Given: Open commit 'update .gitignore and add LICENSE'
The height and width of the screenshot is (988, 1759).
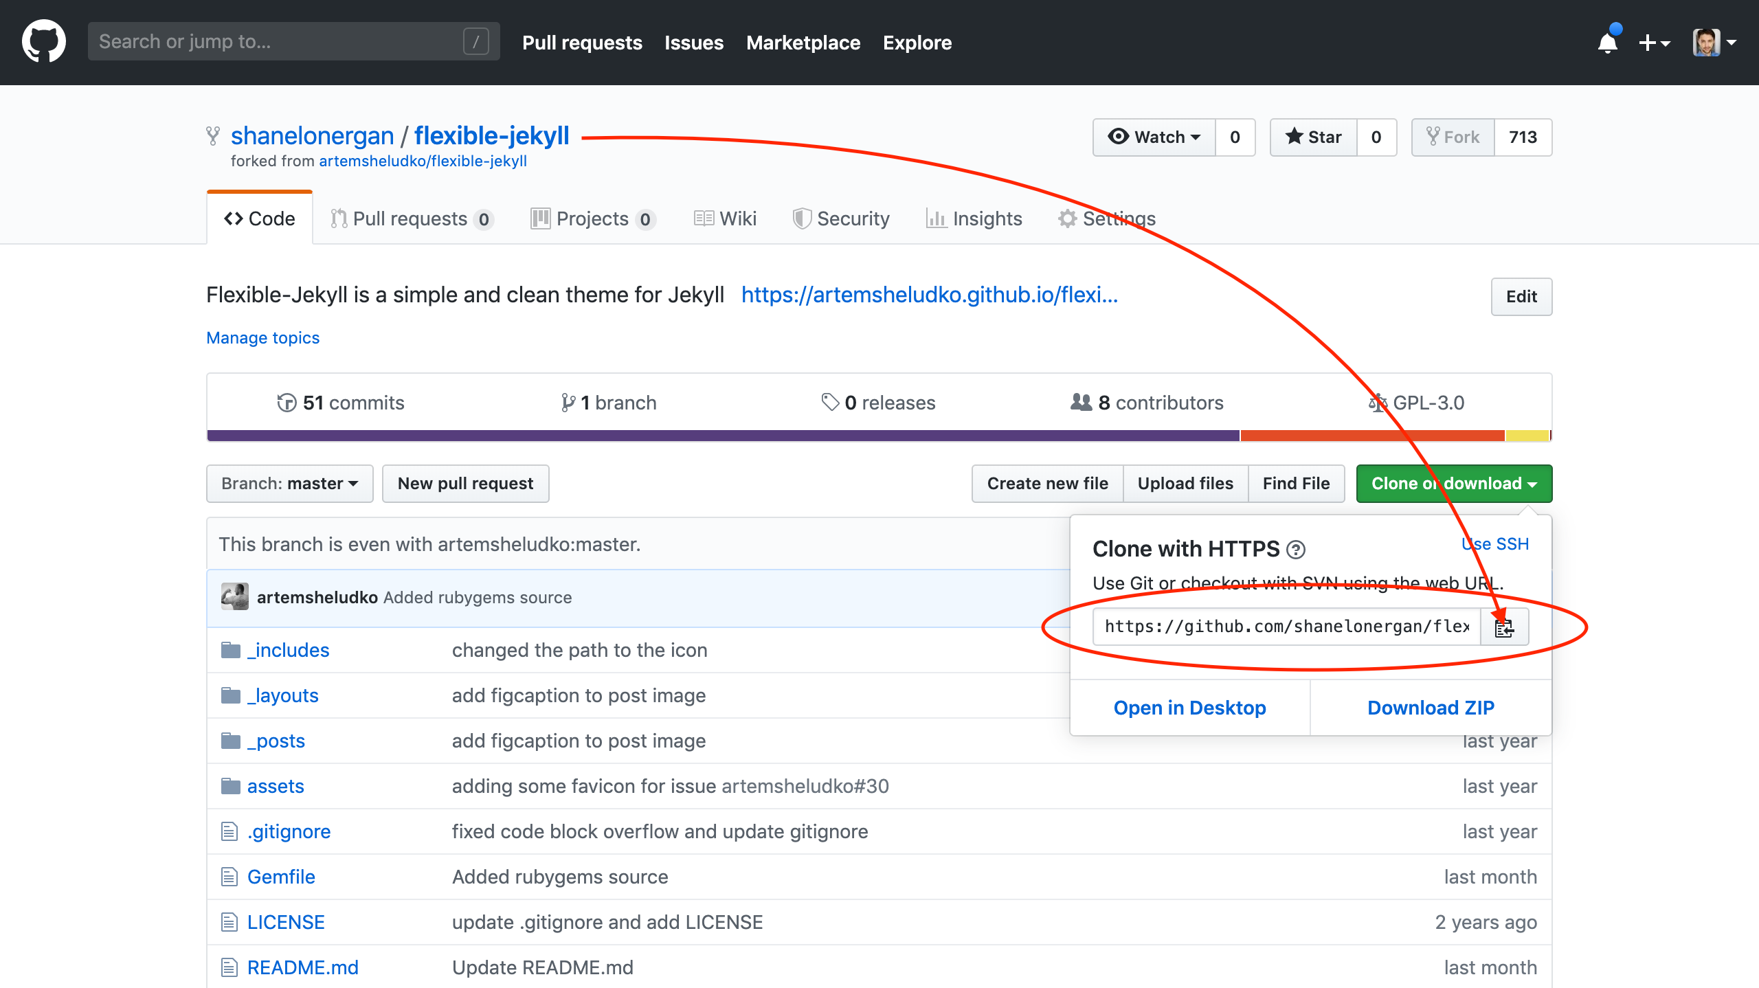Looking at the screenshot, I should pos(607,921).
